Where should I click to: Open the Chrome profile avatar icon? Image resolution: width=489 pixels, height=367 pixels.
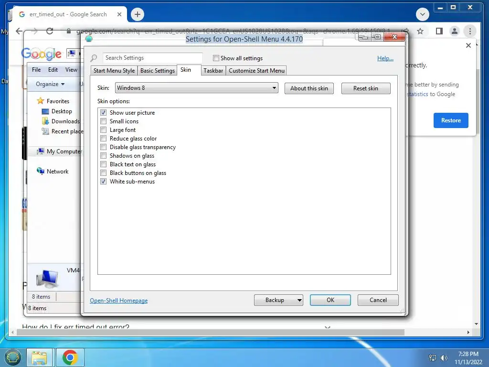(x=455, y=31)
